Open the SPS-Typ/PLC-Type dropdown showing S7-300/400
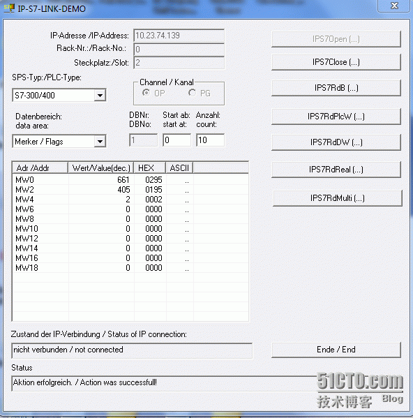 pyautogui.click(x=59, y=95)
